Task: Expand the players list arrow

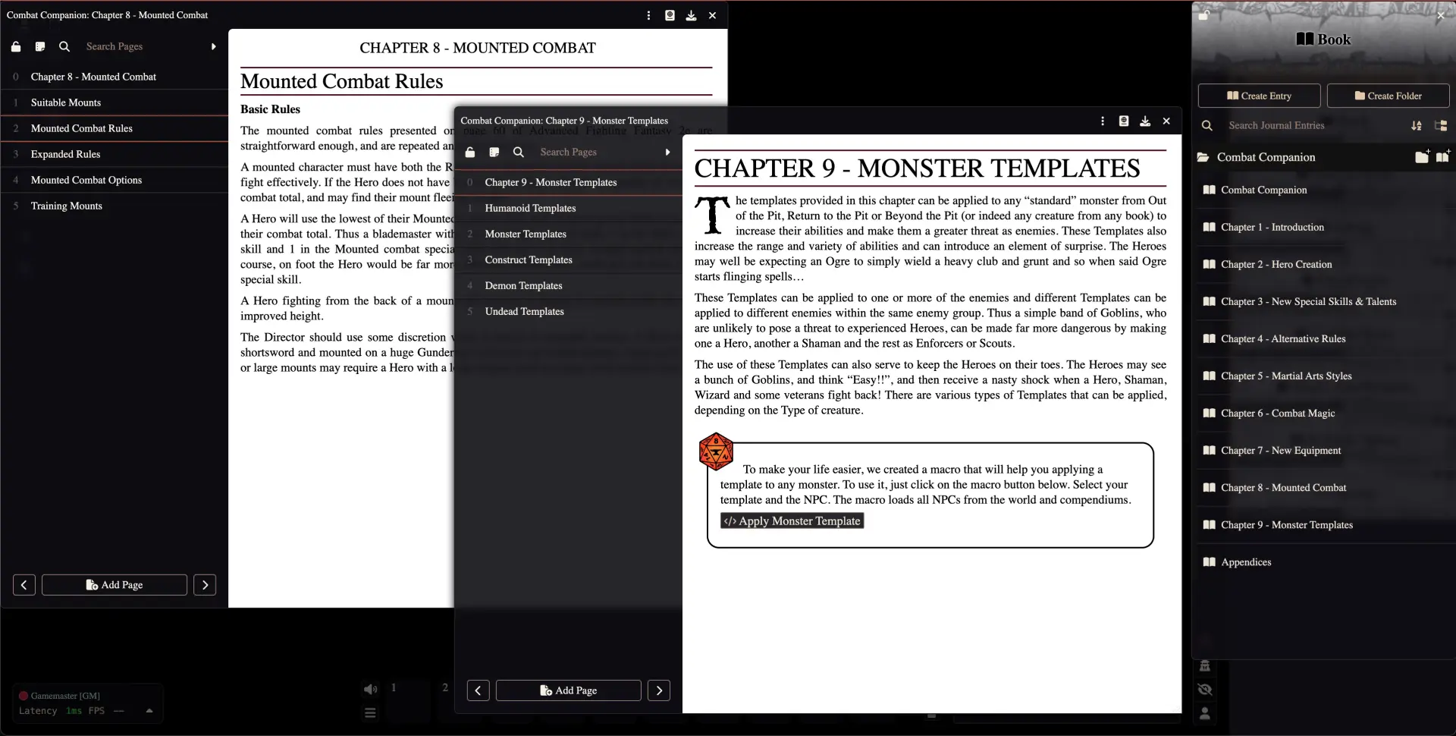Action: 149,711
